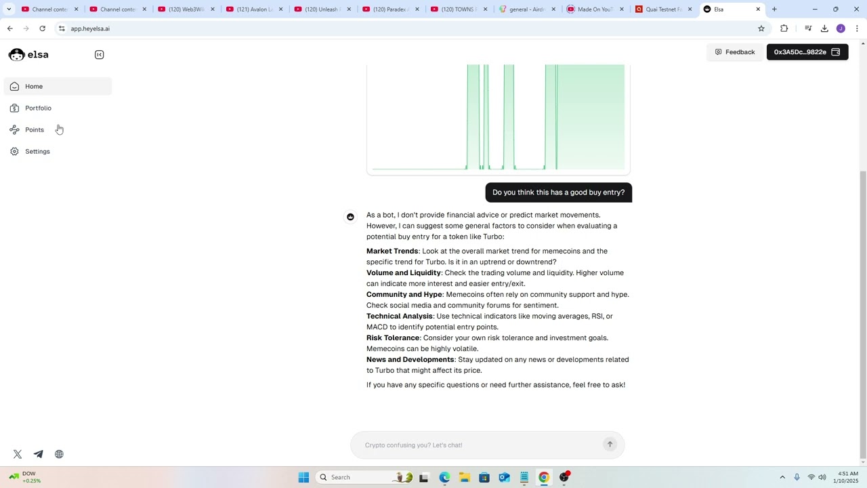Open taskbar volume icon
This screenshot has width=867, height=488.
coord(822,477)
